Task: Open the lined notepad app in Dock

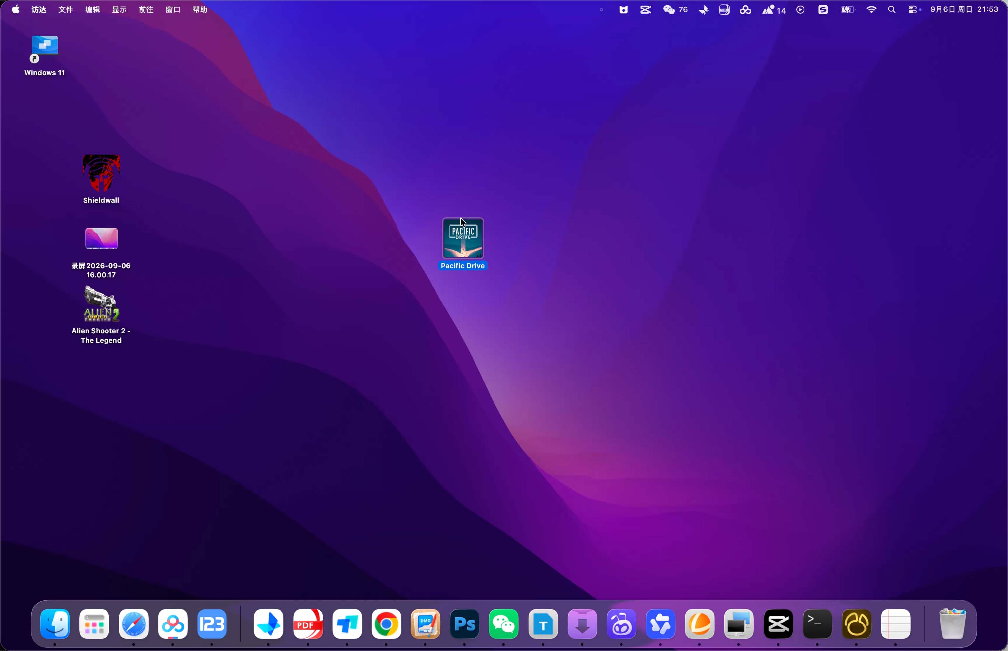Action: coord(896,624)
